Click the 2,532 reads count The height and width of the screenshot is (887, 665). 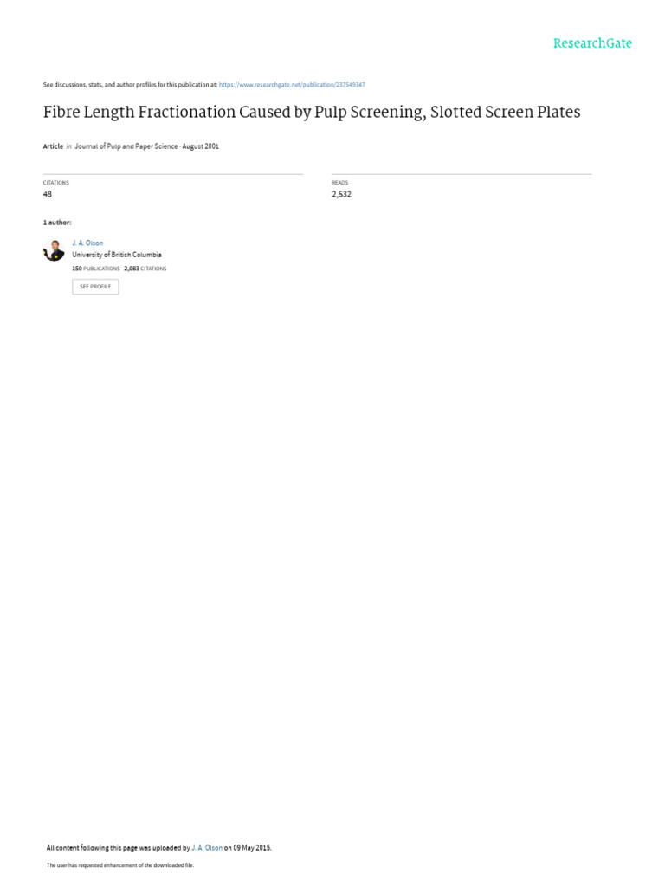[x=341, y=194]
